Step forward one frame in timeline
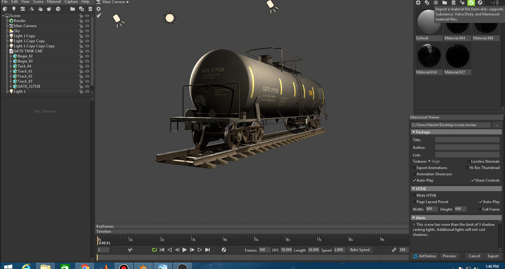Image resolution: width=505 pixels, height=269 pixels. 192,250
